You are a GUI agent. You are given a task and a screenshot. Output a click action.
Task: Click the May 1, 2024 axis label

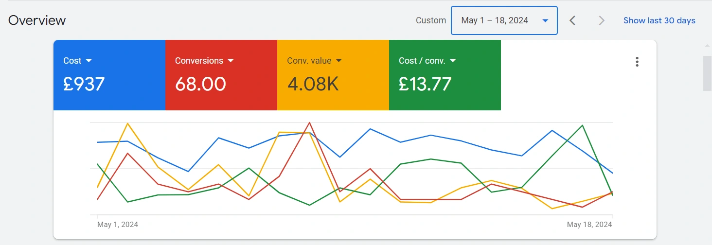pos(118,225)
